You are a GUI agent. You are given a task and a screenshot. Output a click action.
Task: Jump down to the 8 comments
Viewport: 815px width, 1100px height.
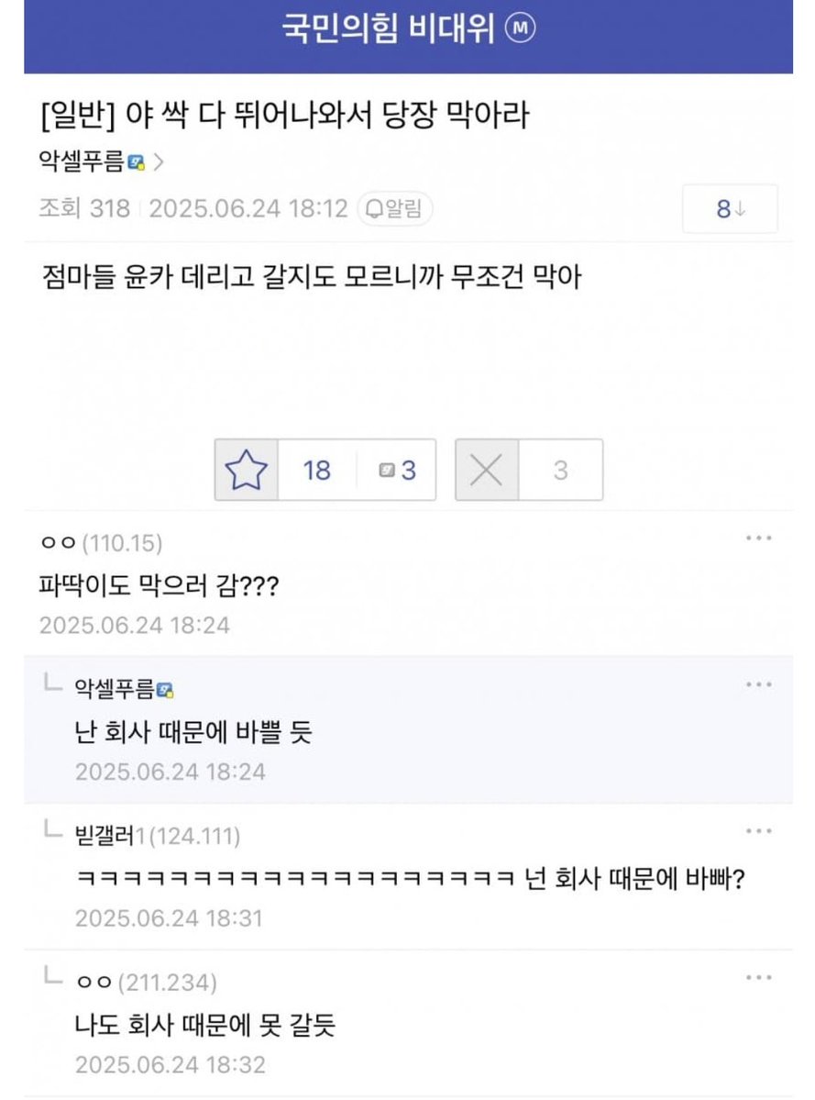[731, 209]
